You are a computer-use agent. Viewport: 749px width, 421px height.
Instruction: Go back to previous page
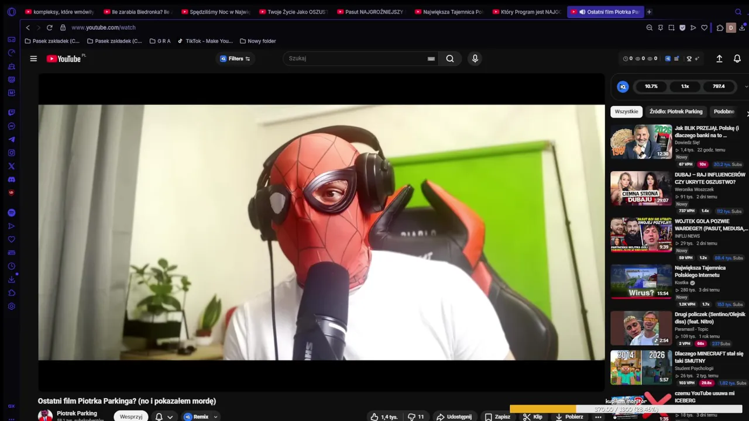[x=28, y=27]
